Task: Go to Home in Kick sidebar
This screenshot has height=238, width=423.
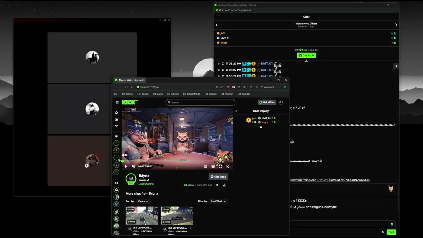Action: 116,113
